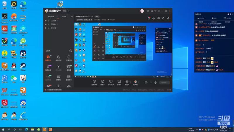Screen dimensions: 234x132
Task: Open the 视频连麦 tool
Action: tap(48, 68)
